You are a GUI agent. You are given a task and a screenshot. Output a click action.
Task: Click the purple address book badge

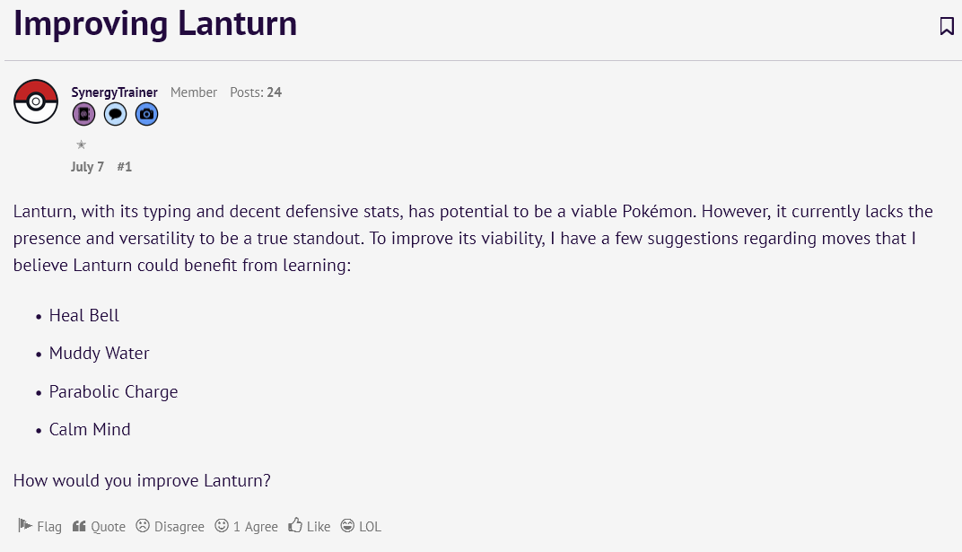(83, 114)
